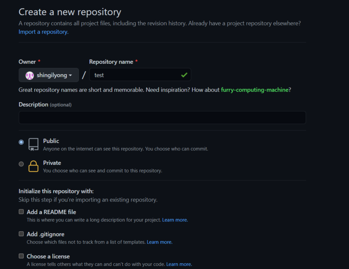Click the Description (optional) label
Viewport: 349px width, 269px height.
tap(45, 105)
